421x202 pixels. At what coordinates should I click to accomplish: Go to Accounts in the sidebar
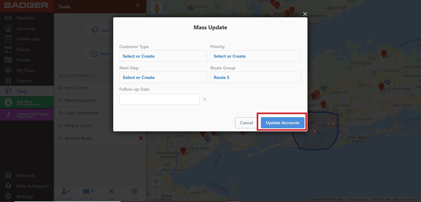tap(27, 28)
